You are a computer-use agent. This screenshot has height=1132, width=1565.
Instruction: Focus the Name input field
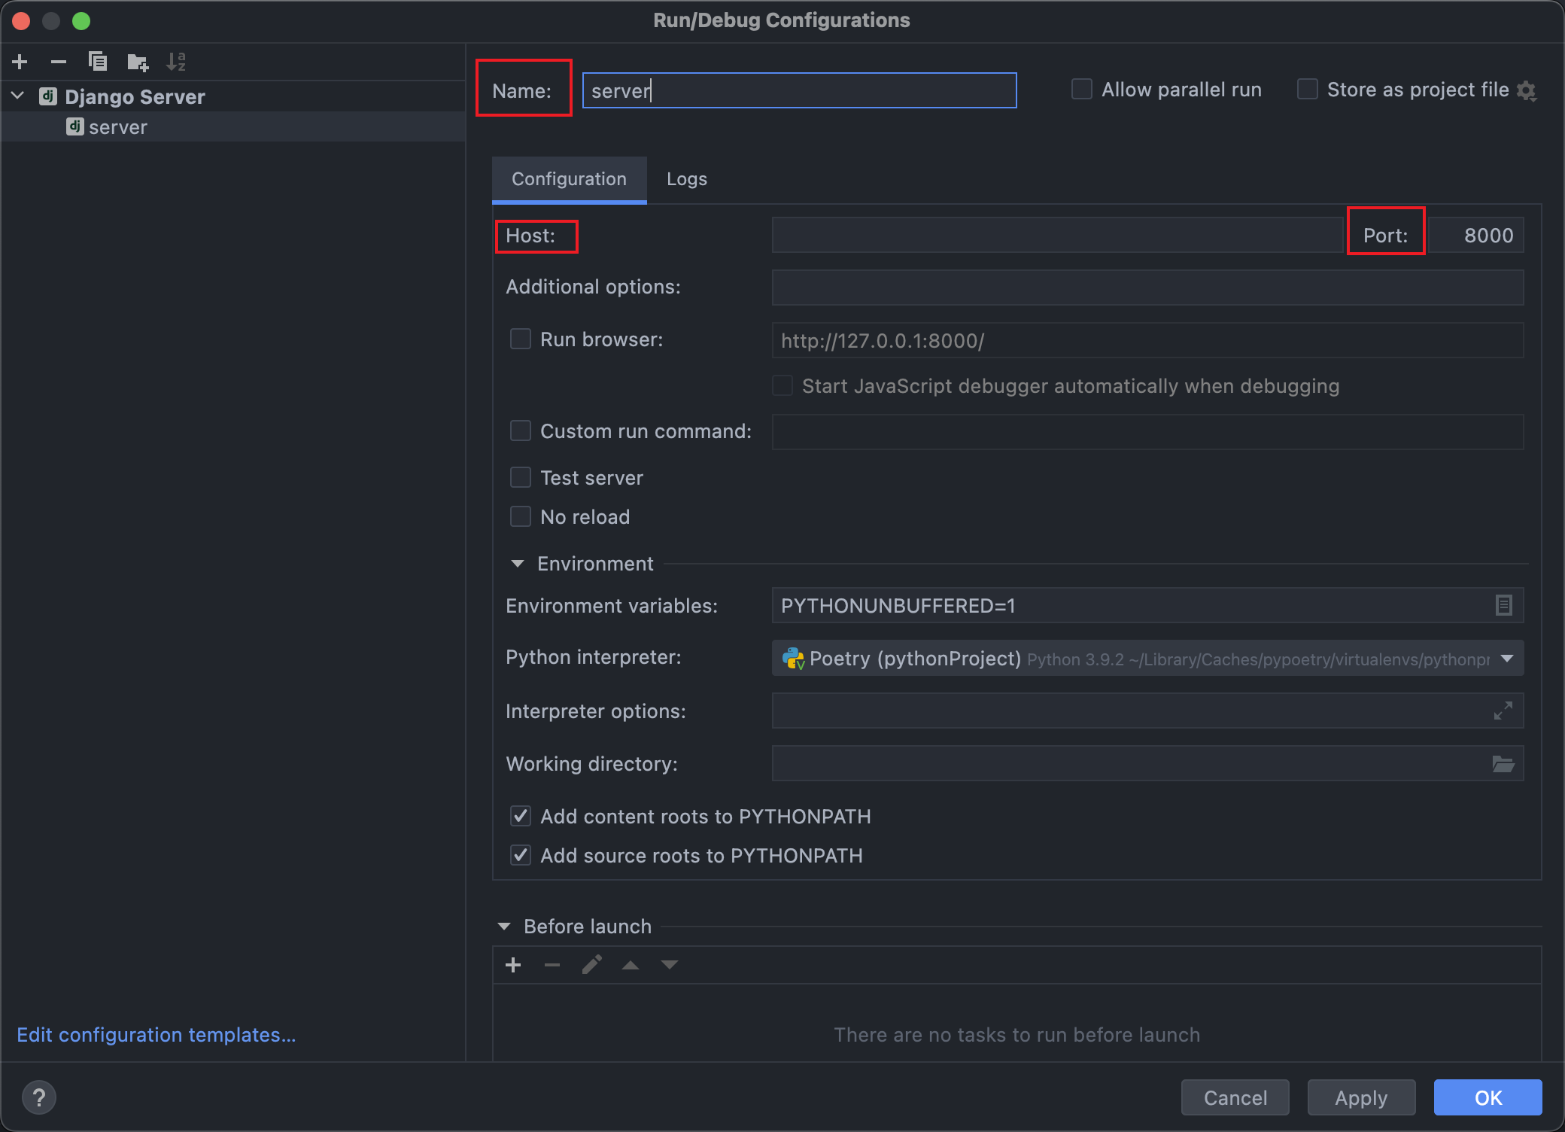point(800,90)
